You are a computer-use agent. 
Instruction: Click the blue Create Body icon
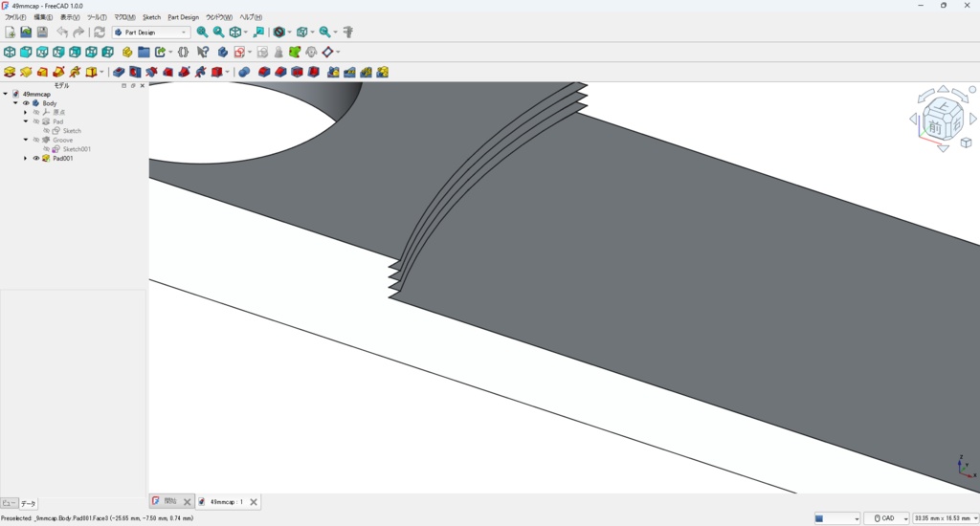click(222, 52)
